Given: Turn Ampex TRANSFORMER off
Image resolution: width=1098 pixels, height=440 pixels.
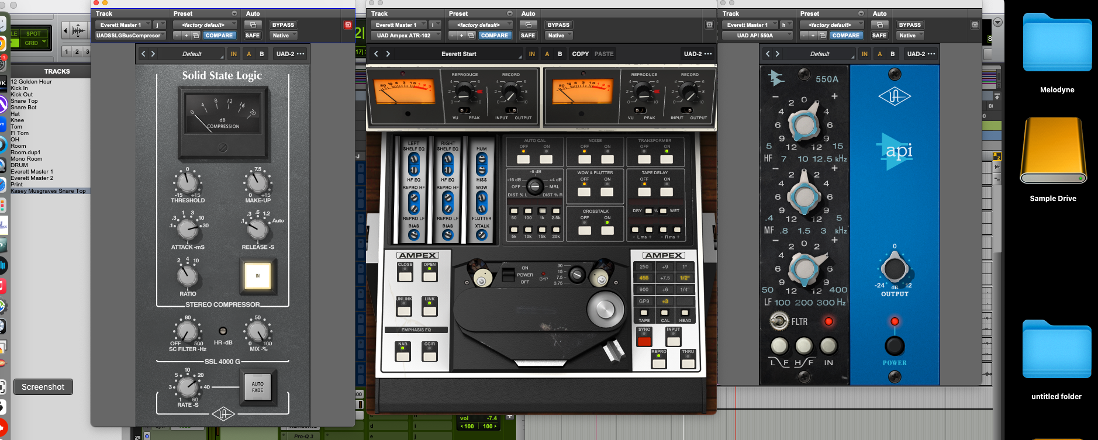Looking at the screenshot, I should click(644, 159).
